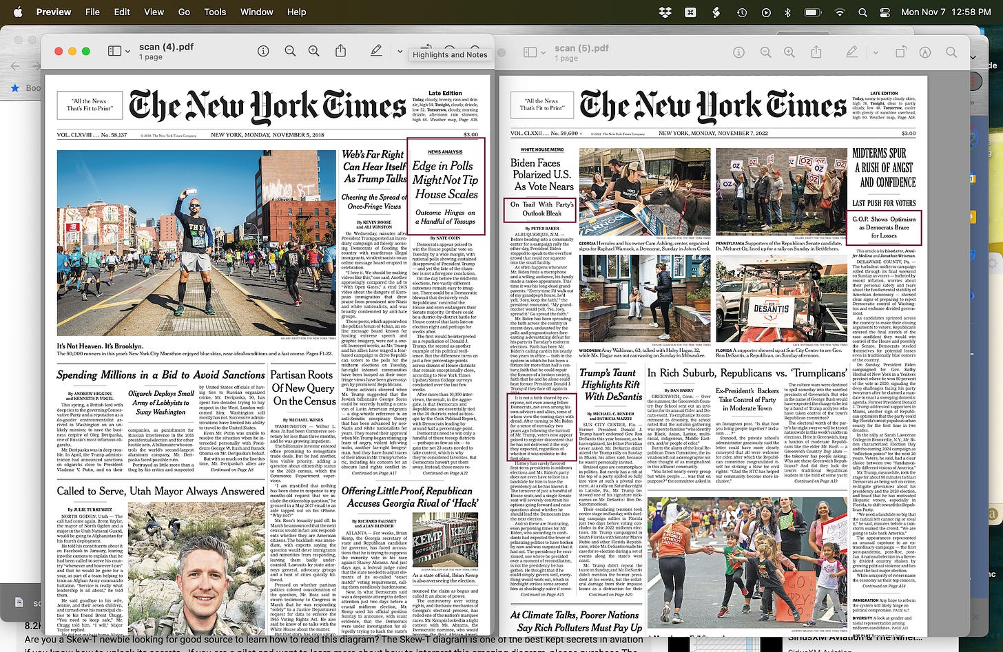1003x652 pixels.
Task: Click browser back arrow behind Preview windows
Action: 15,66
